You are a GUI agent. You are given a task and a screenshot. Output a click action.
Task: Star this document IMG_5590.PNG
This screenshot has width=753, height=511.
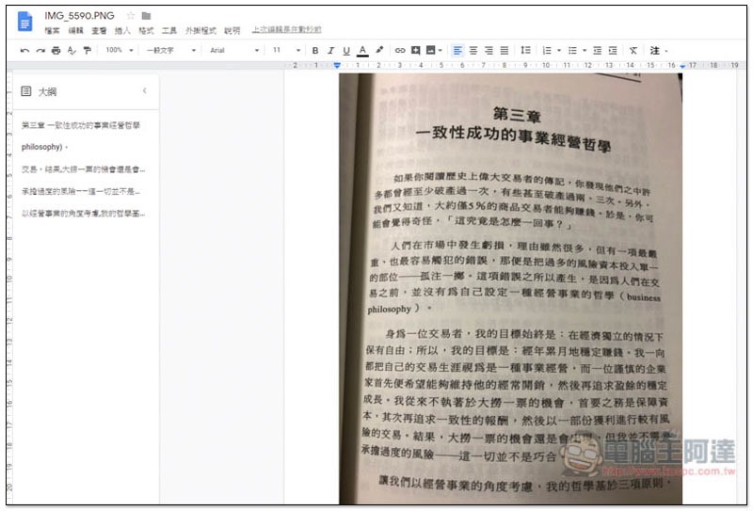coord(131,16)
